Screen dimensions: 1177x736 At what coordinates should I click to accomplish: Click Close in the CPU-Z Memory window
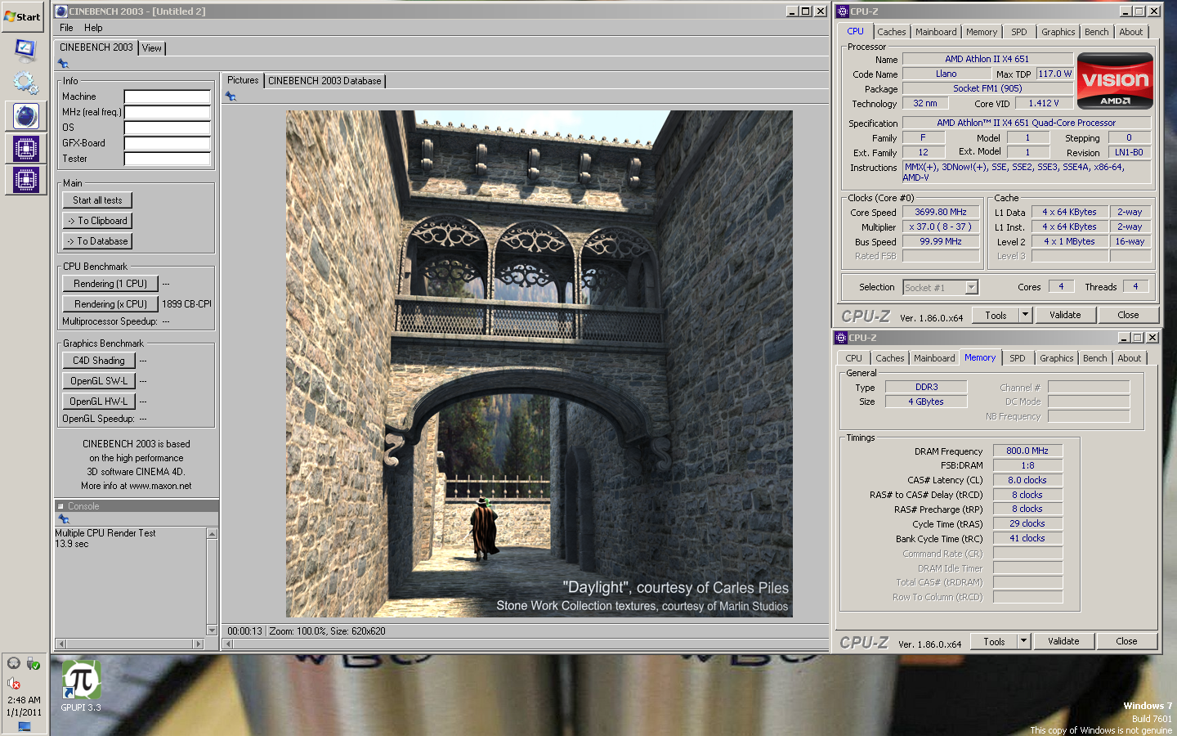1126,641
